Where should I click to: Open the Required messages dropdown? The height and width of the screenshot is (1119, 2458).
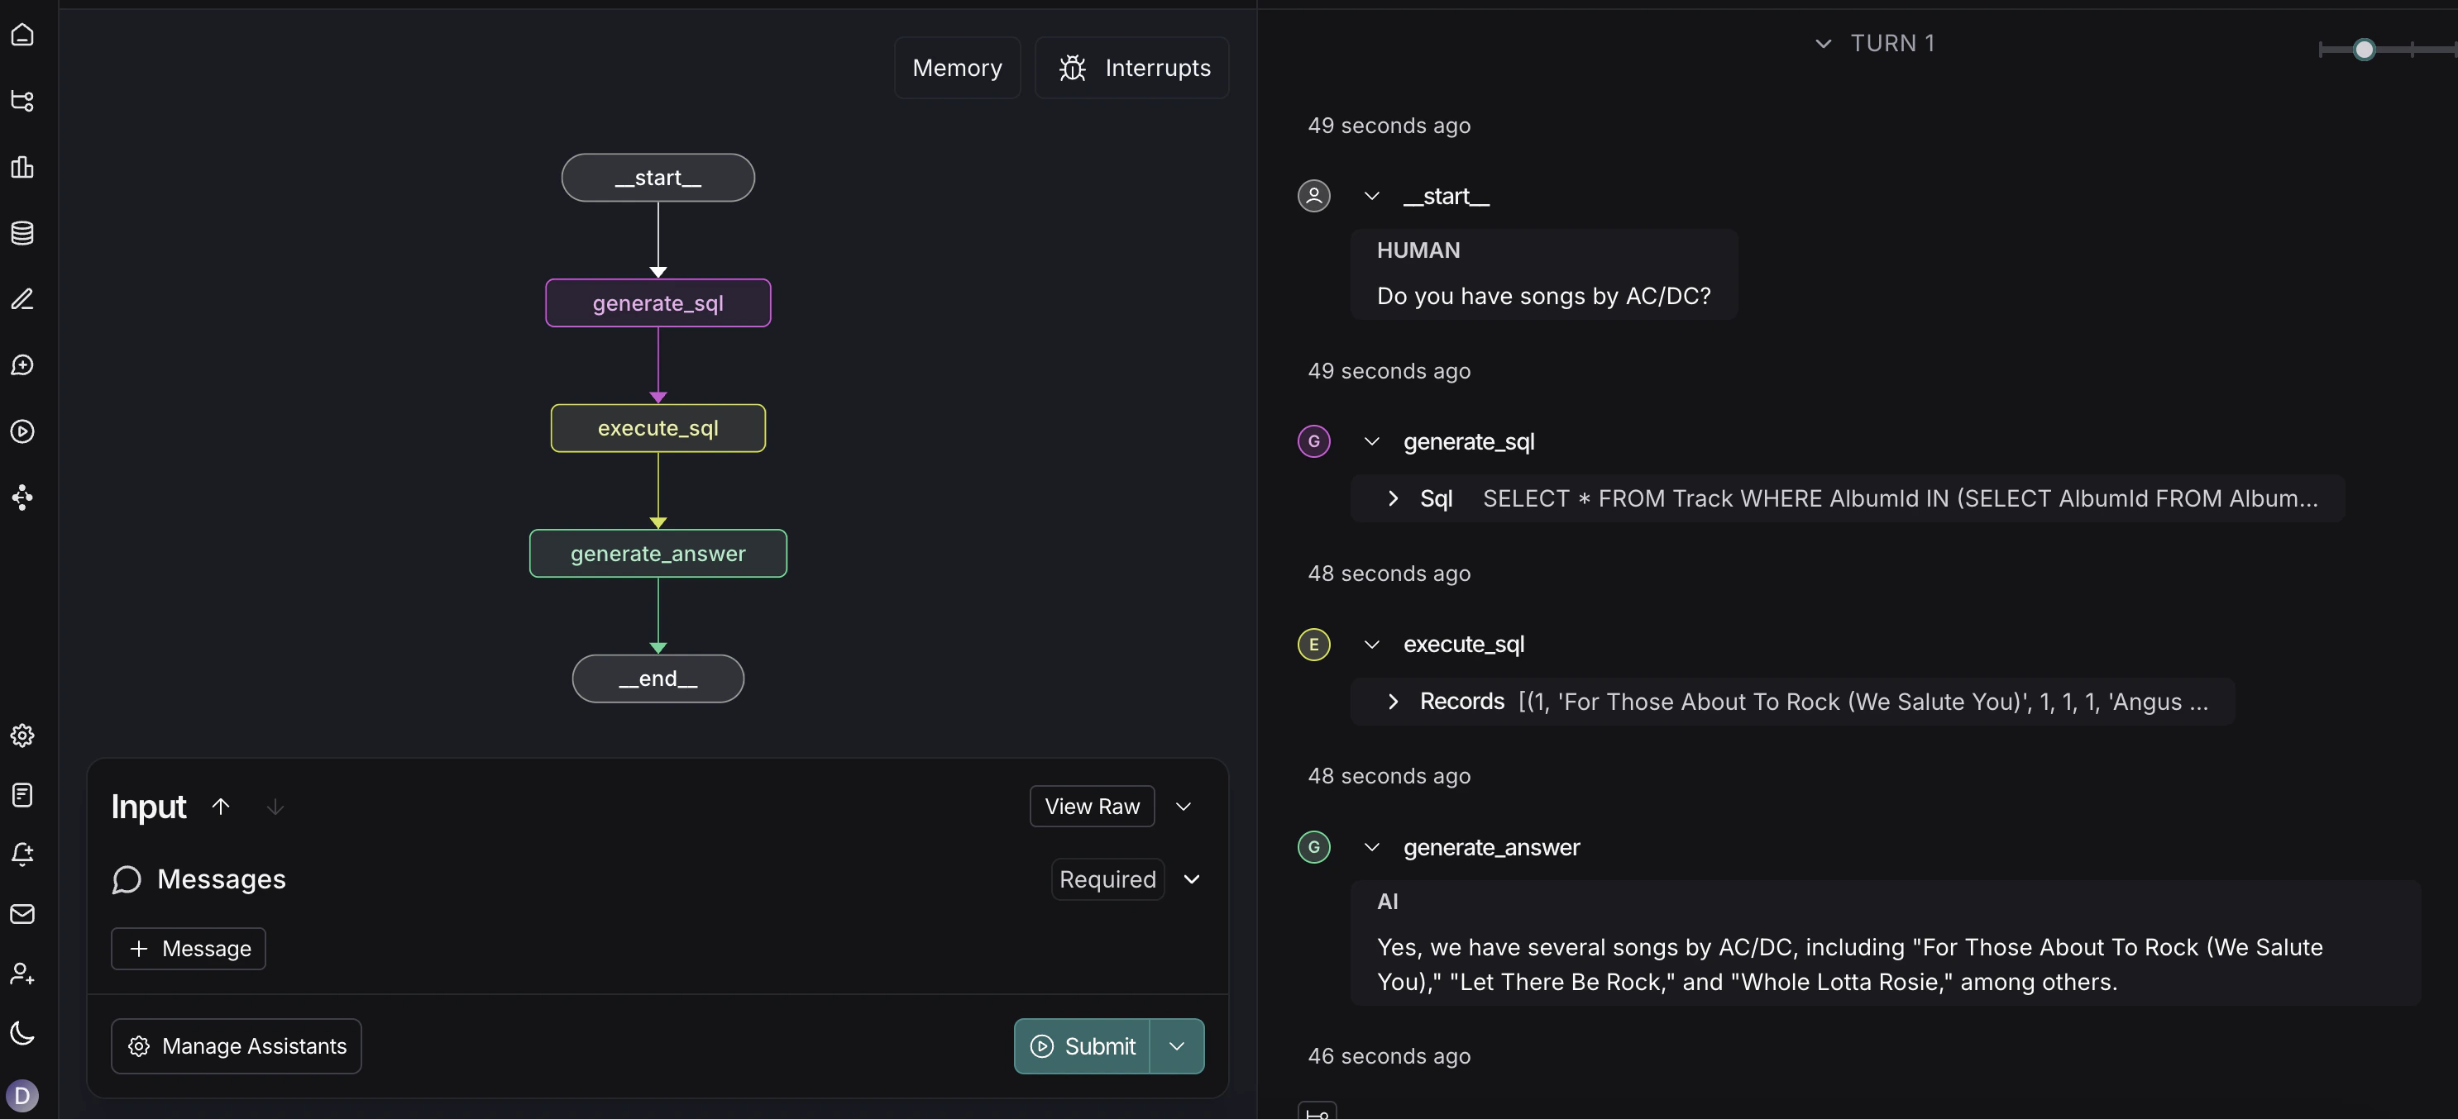pos(1192,879)
